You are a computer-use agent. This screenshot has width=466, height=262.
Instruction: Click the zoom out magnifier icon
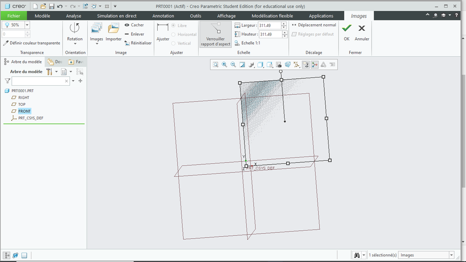(233, 65)
